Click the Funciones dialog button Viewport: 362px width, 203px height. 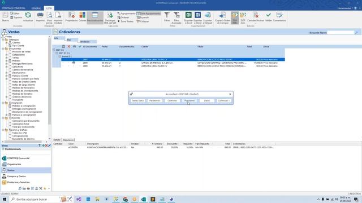click(x=189, y=100)
